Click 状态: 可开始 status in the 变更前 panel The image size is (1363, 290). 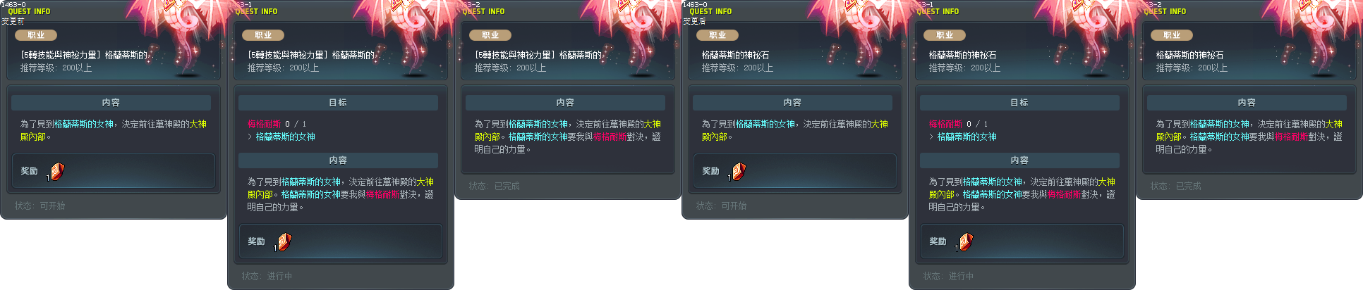40,206
